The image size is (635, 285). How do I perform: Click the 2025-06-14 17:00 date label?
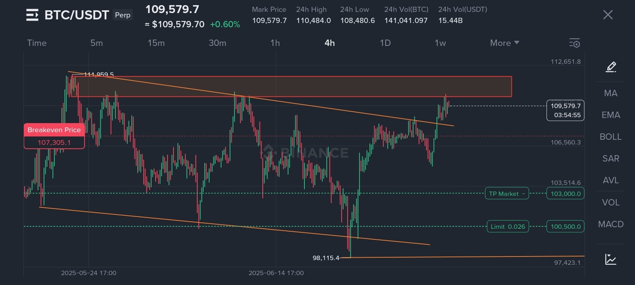[276, 273]
